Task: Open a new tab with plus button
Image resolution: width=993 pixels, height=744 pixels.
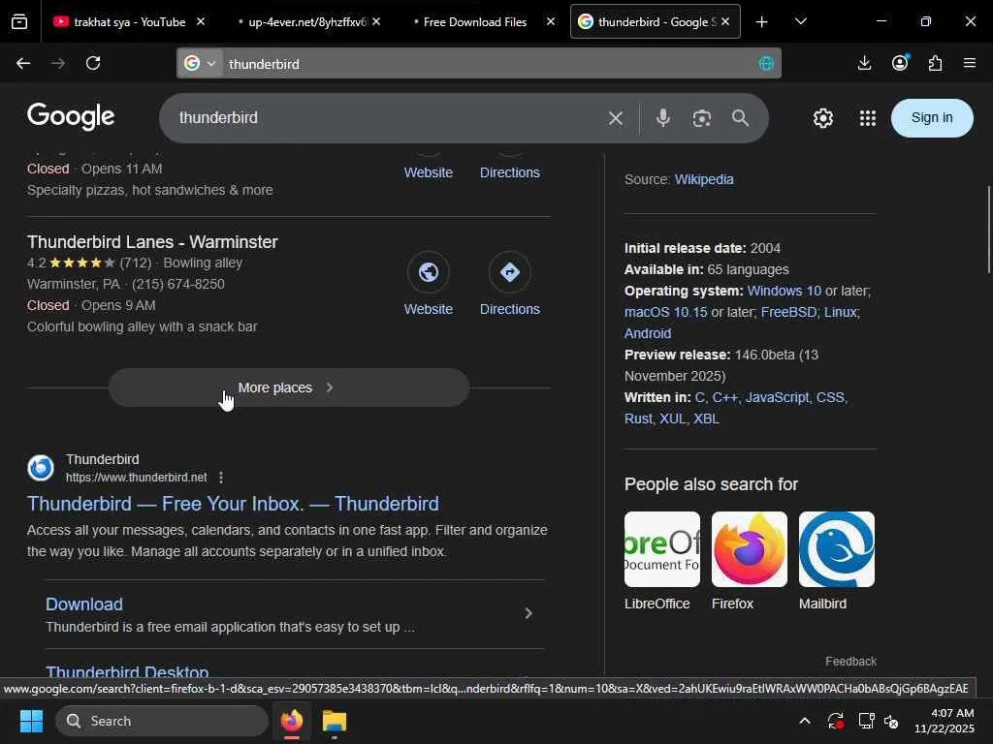Action: click(762, 22)
